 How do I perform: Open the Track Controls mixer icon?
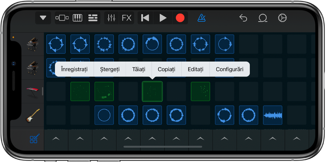[x=111, y=18]
